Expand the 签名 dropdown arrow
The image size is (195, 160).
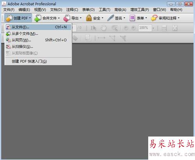pos(124,18)
